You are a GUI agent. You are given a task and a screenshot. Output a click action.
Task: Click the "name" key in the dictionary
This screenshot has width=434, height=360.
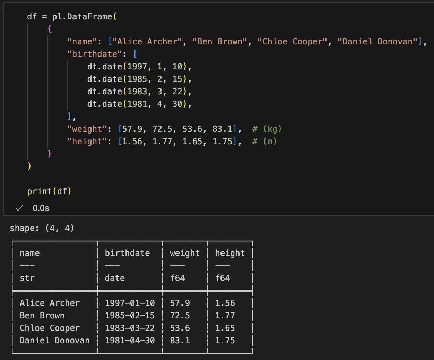82,42
